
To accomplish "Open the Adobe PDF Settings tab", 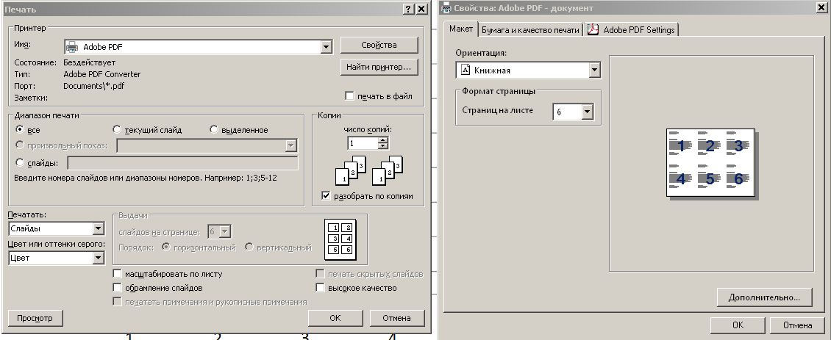I will click(x=632, y=30).
